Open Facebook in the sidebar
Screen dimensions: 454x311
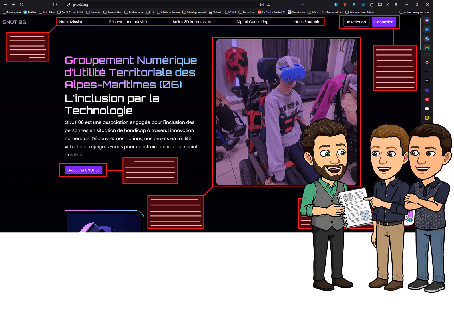tap(427, 20)
